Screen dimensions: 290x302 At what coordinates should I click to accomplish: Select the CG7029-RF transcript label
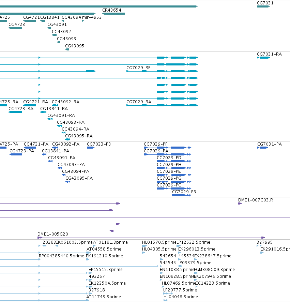click(x=138, y=68)
